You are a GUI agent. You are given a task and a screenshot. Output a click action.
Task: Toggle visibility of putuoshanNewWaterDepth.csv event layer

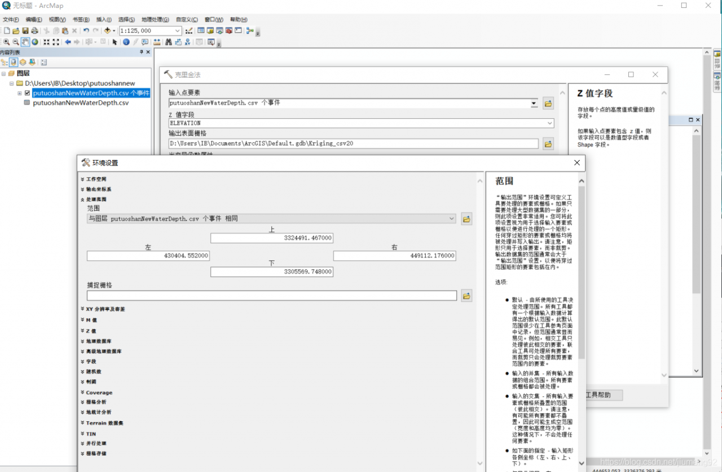pos(27,93)
